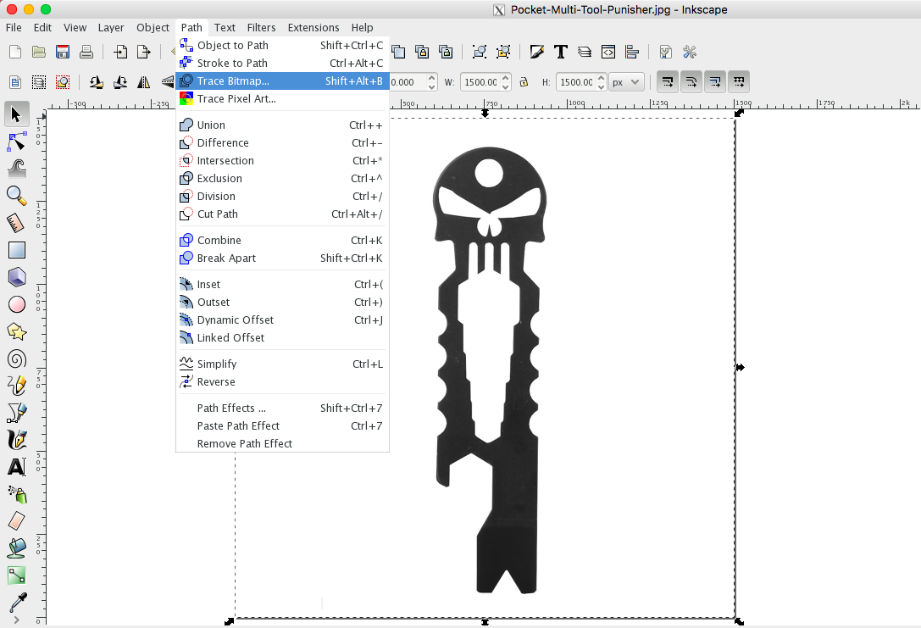Select the Node edit tool
Viewport: 921px width, 628px height.
click(16, 142)
